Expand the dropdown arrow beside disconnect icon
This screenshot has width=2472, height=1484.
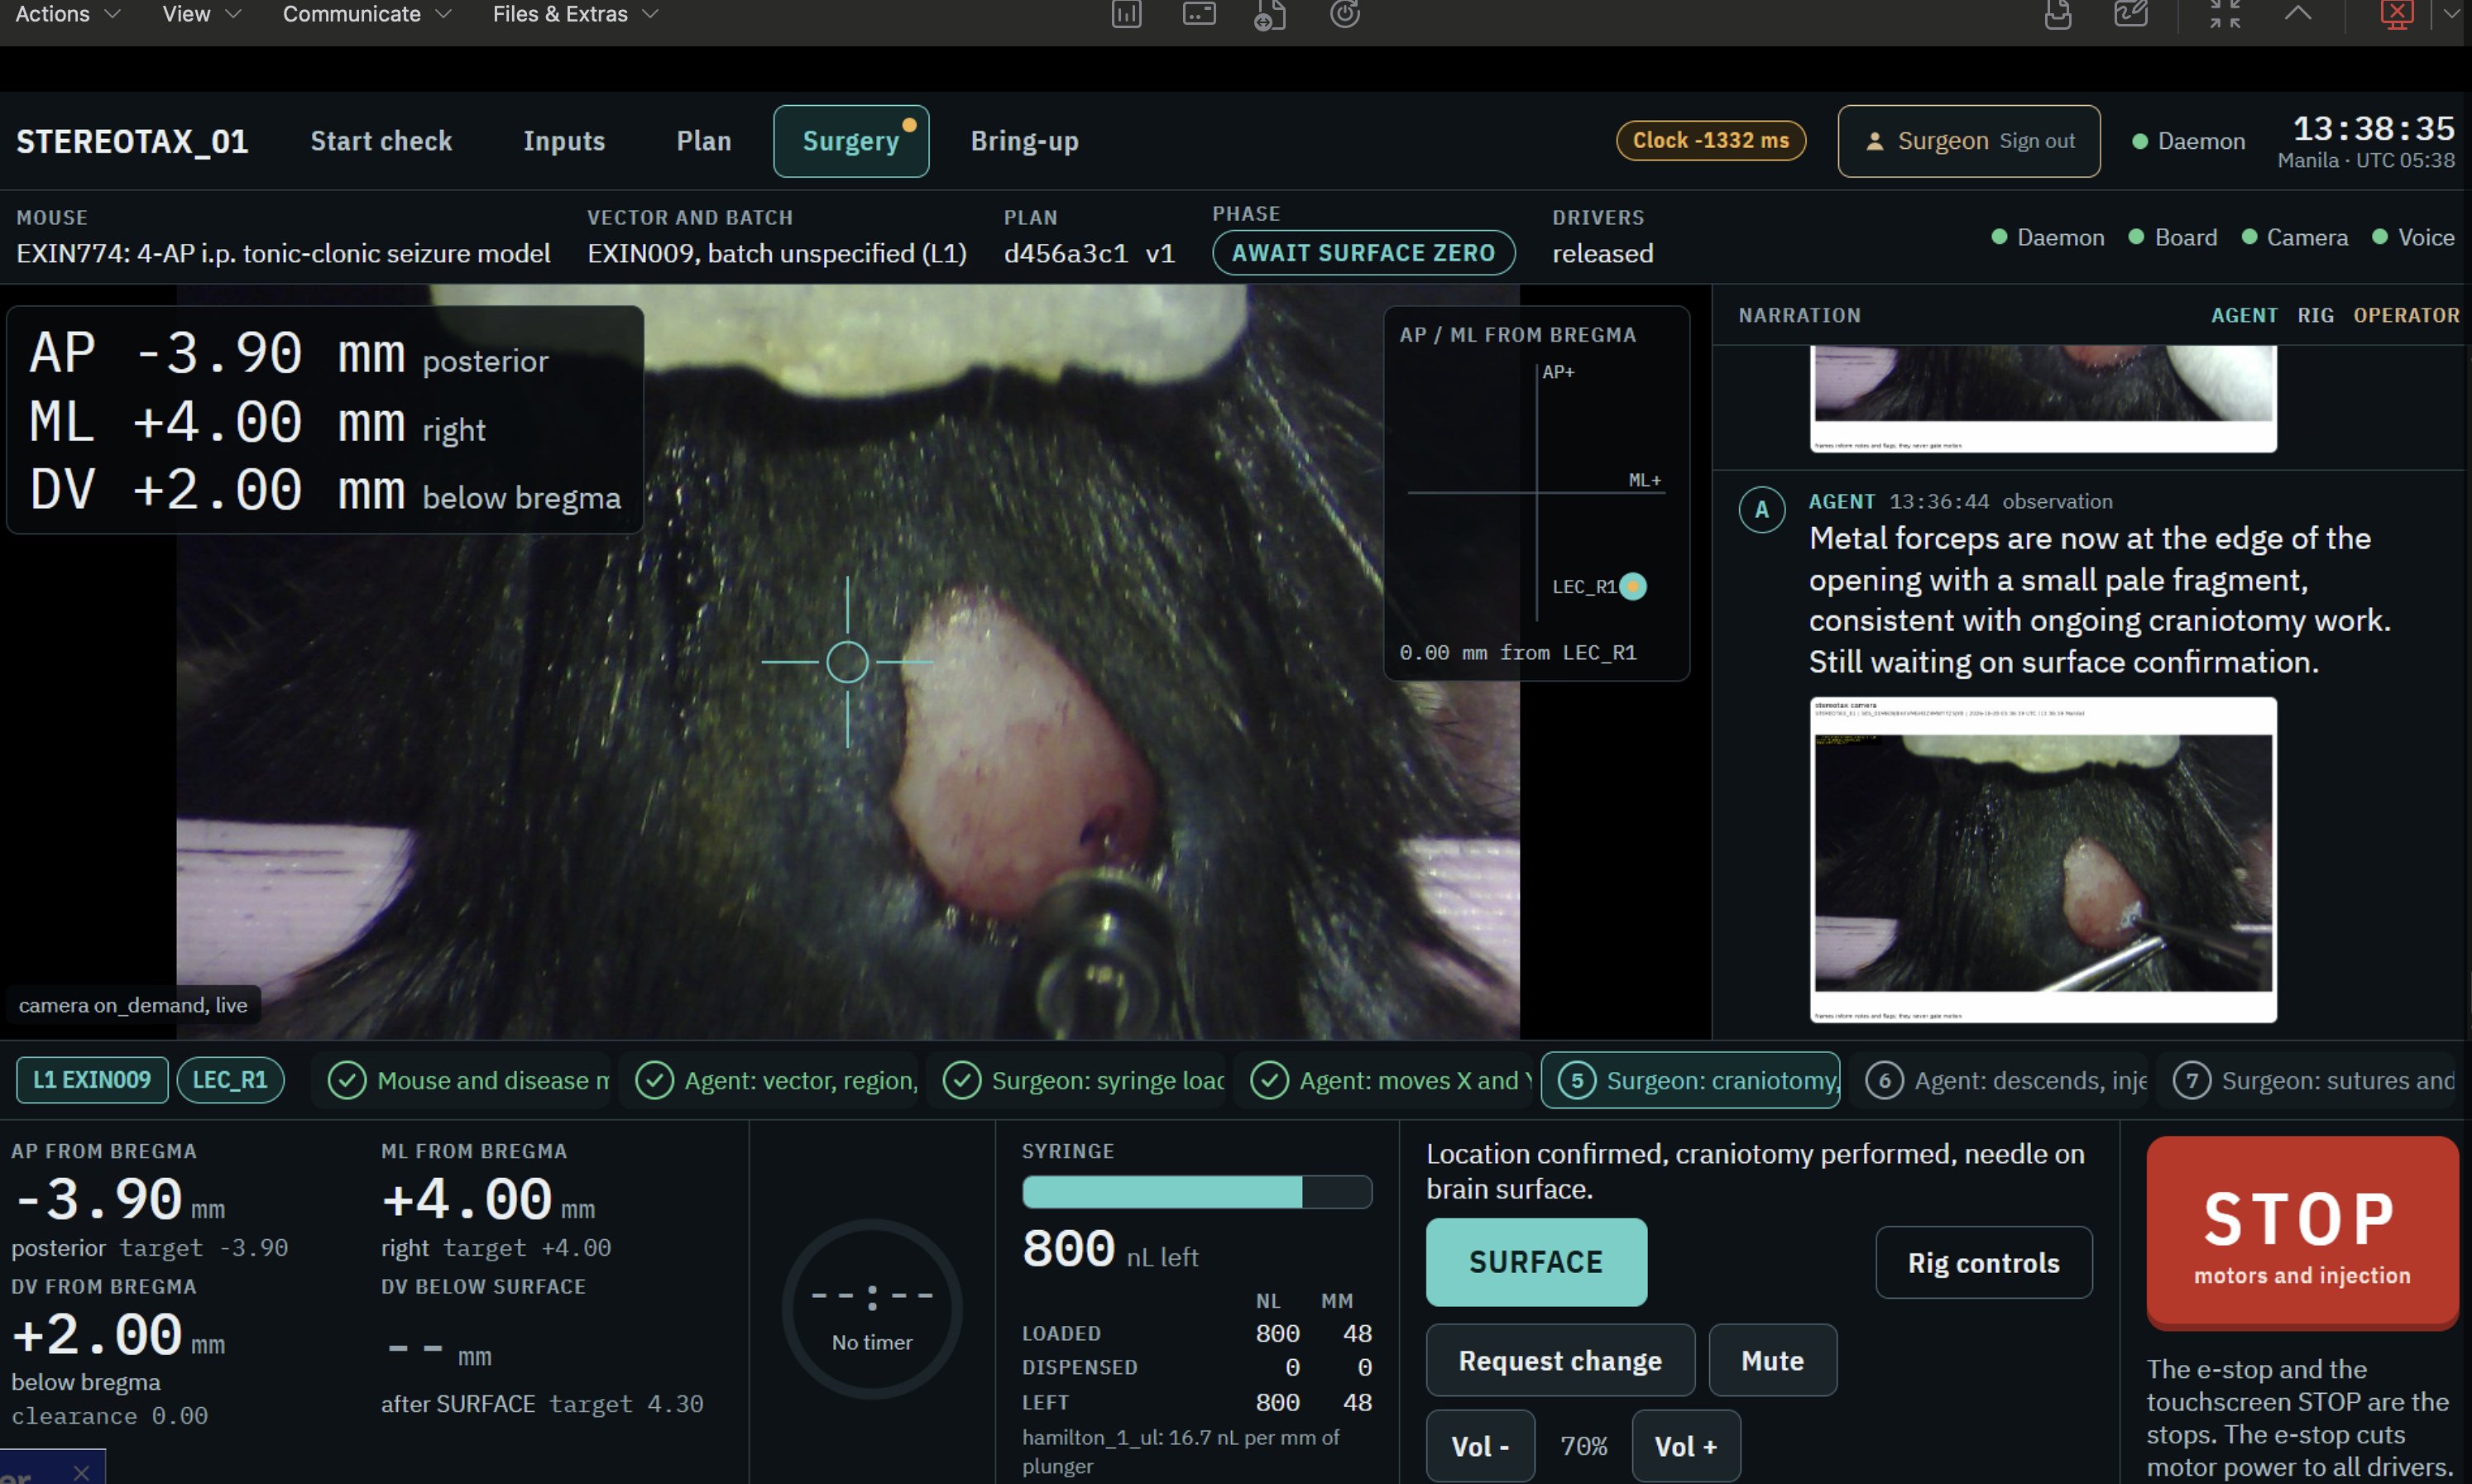click(2451, 14)
